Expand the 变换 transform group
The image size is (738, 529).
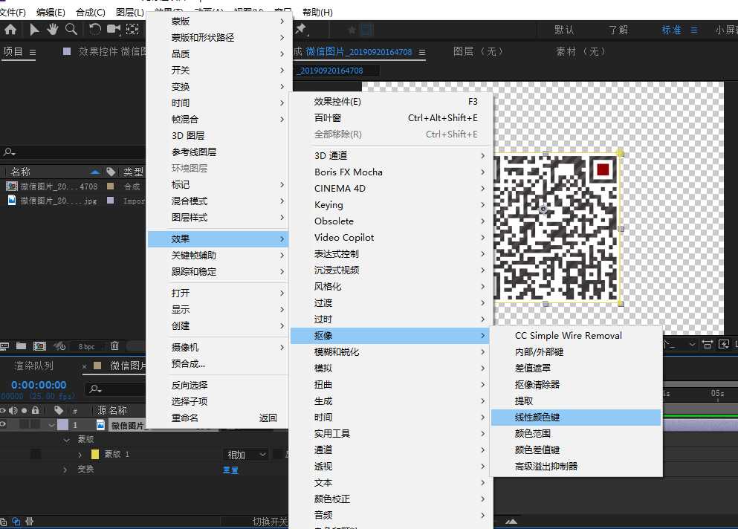click(65, 470)
